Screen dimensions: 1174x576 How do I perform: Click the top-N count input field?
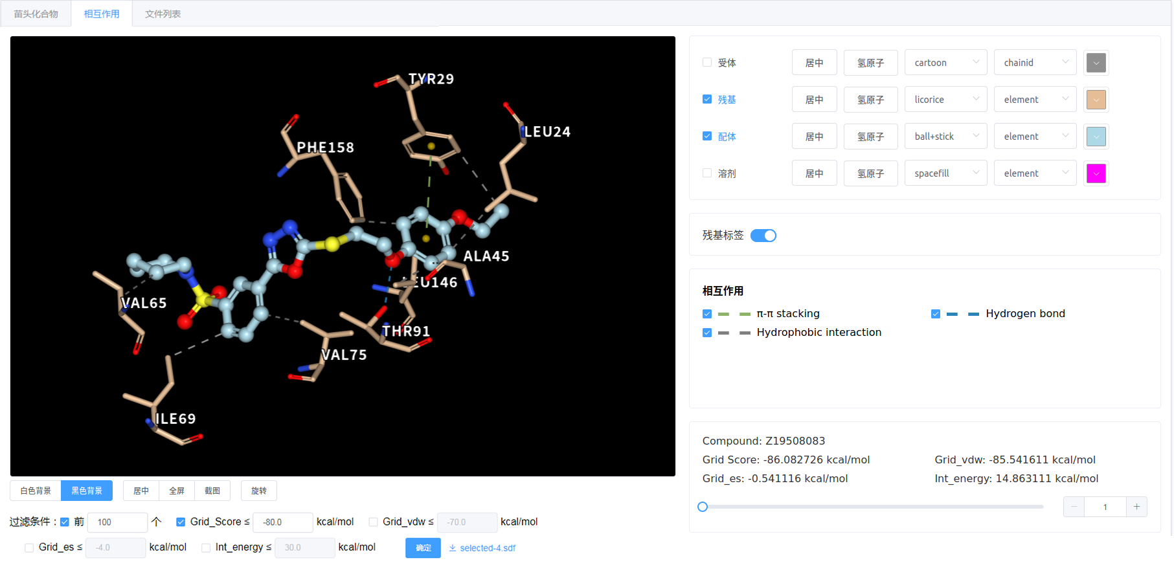[x=118, y=522]
